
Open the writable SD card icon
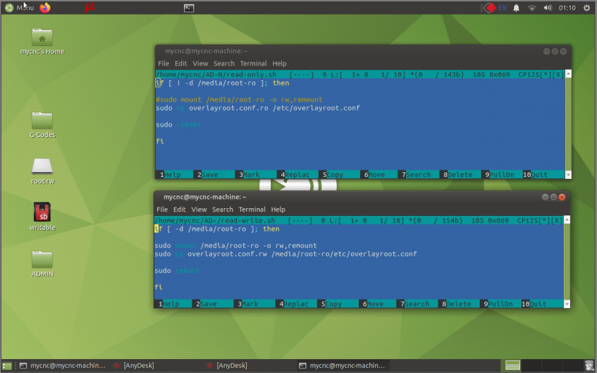pyautogui.click(x=42, y=213)
